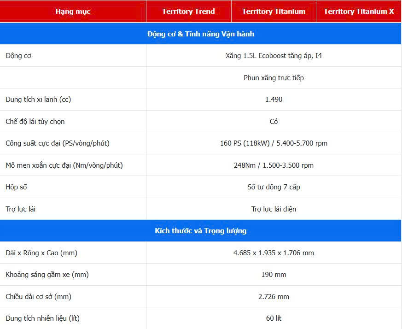Click the 'Territory Titanium X' header
This screenshot has height=329, width=402.
pos(359,12)
